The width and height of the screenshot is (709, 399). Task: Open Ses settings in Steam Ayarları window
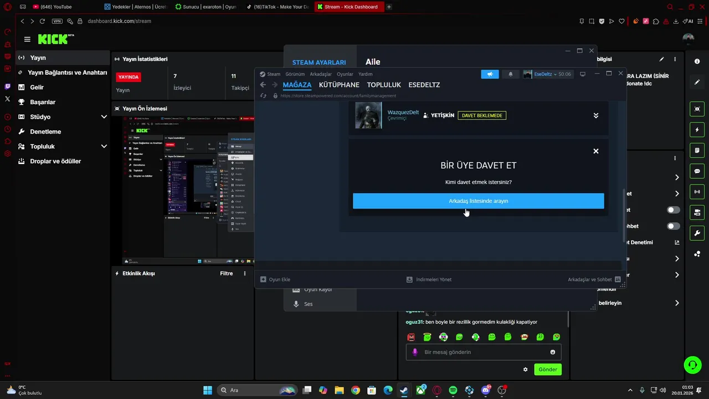320,304
